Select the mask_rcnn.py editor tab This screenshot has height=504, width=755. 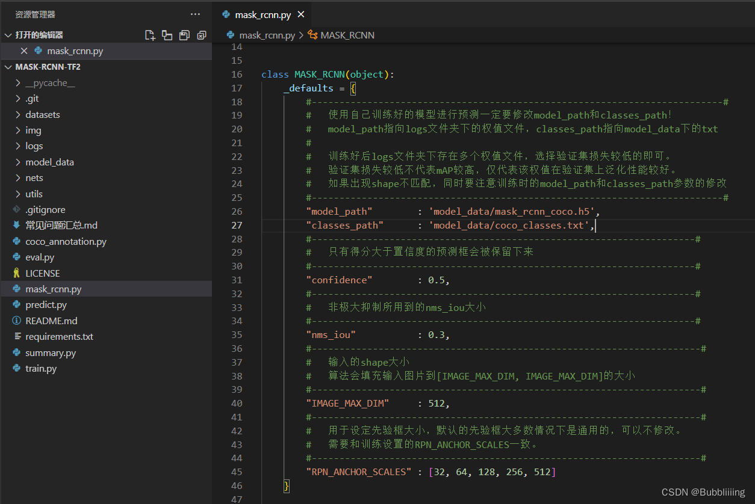(x=263, y=14)
